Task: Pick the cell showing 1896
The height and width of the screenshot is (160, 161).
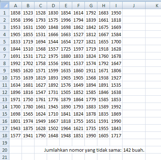Action: 15,92
